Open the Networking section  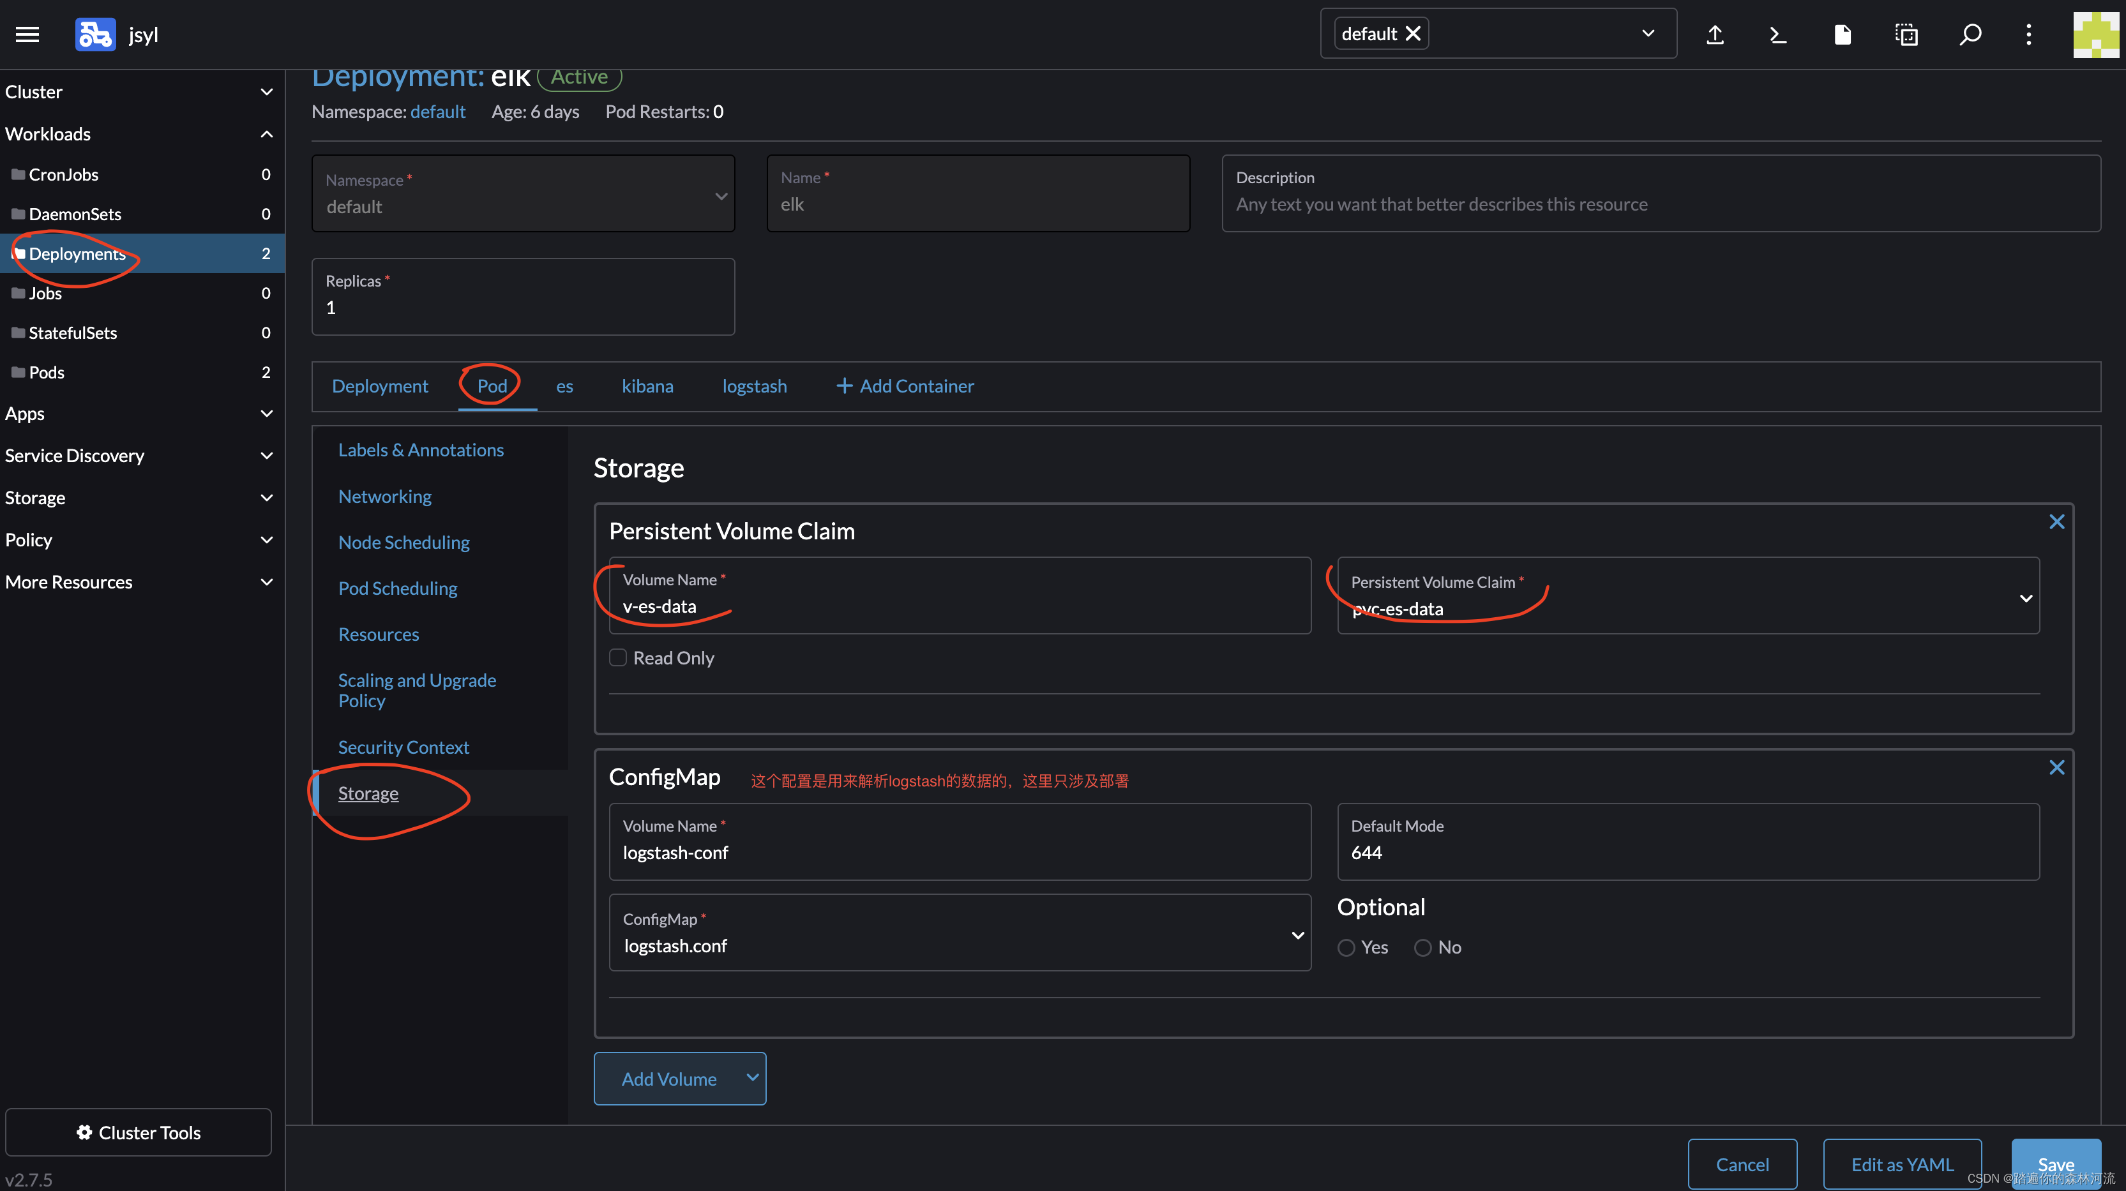(384, 496)
